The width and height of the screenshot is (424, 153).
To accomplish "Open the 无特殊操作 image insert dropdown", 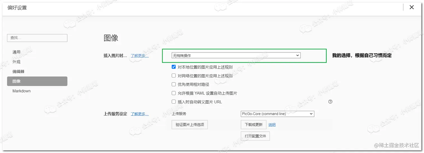I will (236, 56).
